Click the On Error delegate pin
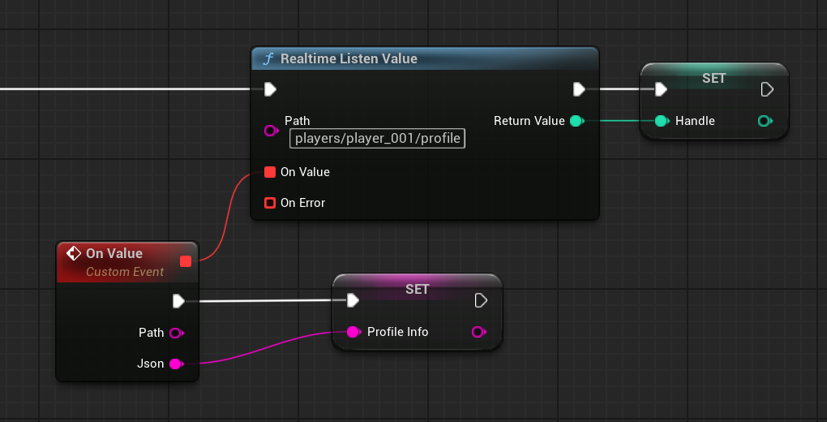This screenshot has height=422, width=827. (x=270, y=203)
